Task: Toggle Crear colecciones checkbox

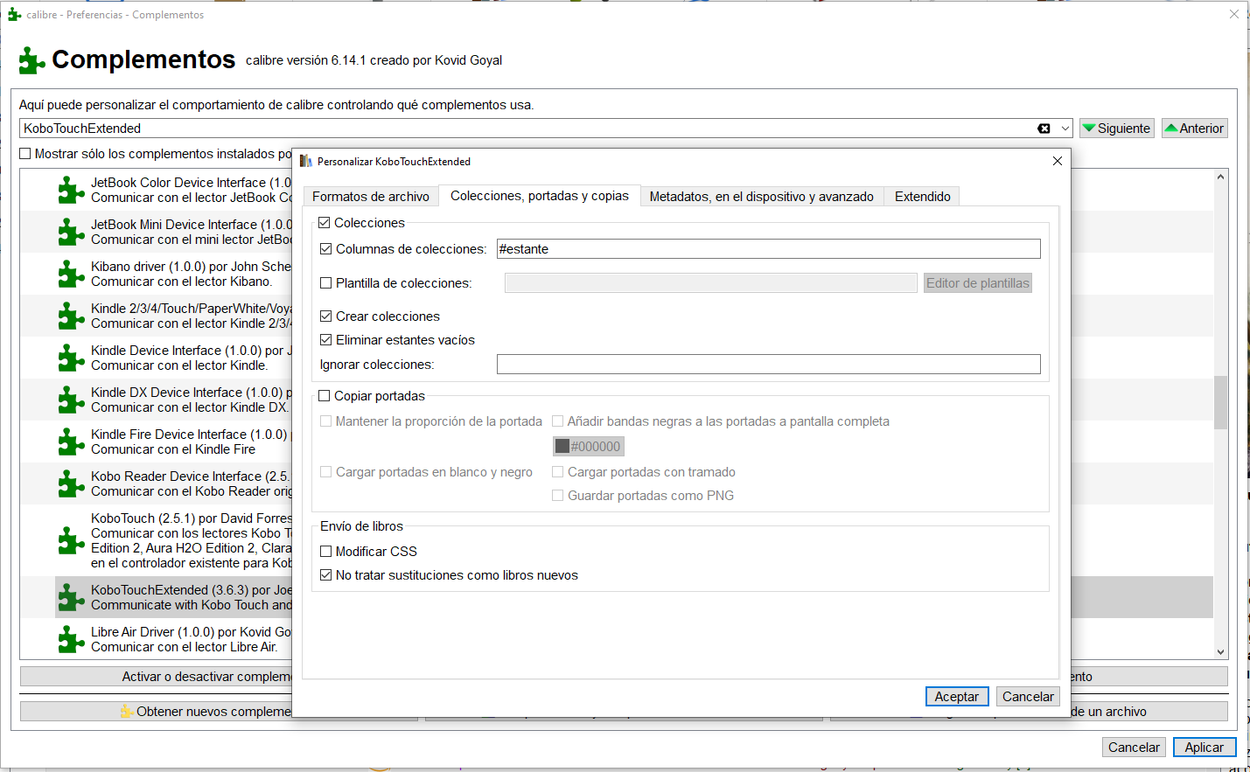Action: 326,316
